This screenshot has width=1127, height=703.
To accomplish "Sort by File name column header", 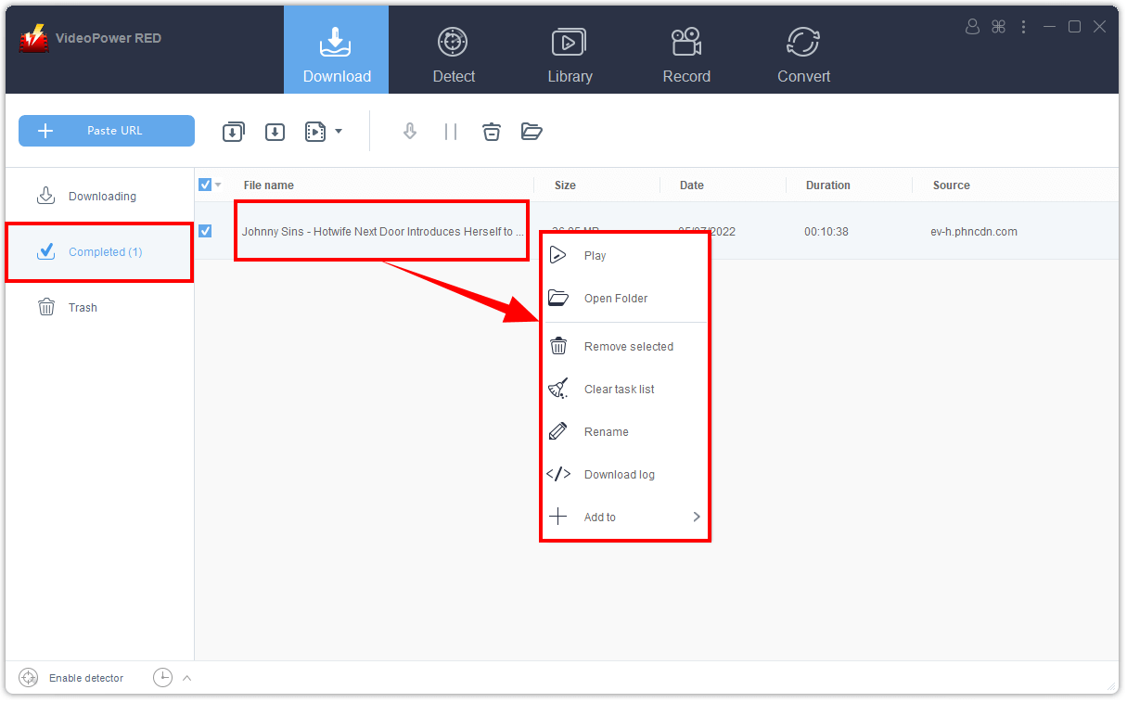I will (269, 185).
